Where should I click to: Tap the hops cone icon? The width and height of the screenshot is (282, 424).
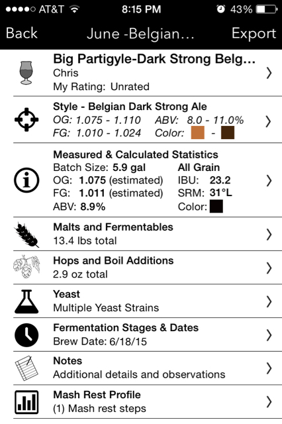click(x=26, y=267)
